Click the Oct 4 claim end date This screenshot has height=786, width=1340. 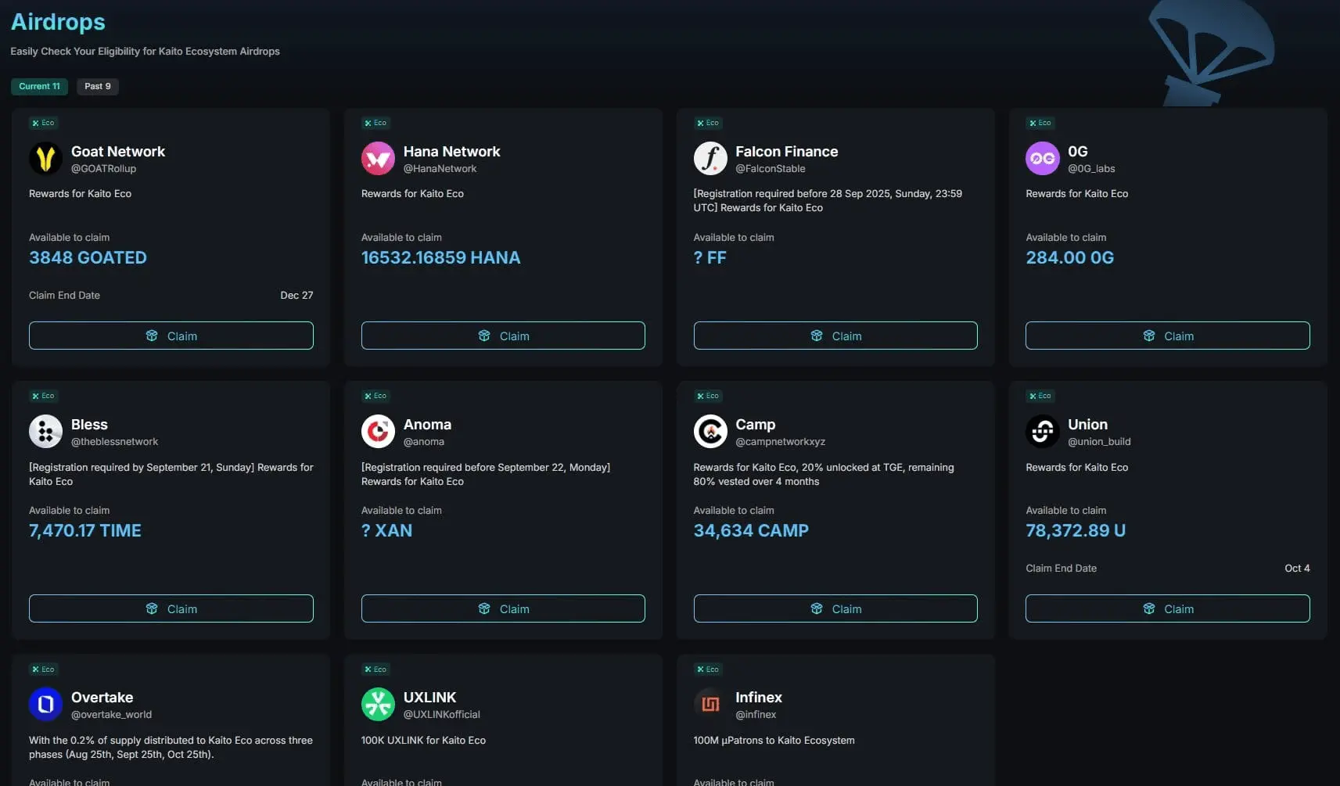[x=1297, y=569]
